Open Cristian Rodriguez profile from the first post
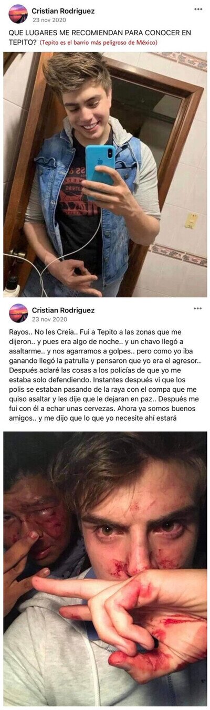This screenshot has height=710, width=210. click(63, 11)
